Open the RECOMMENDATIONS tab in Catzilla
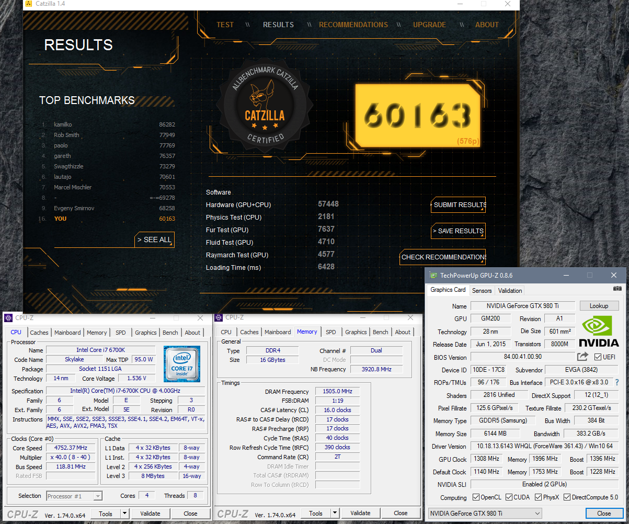Viewport: 629px width, 524px height. tap(353, 25)
